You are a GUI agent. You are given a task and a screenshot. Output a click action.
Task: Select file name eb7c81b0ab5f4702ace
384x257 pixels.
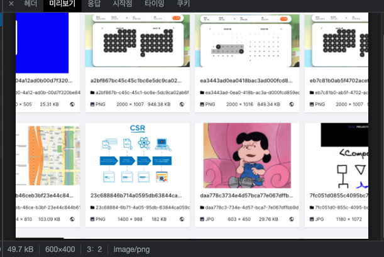pyautogui.click(x=339, y=80)
